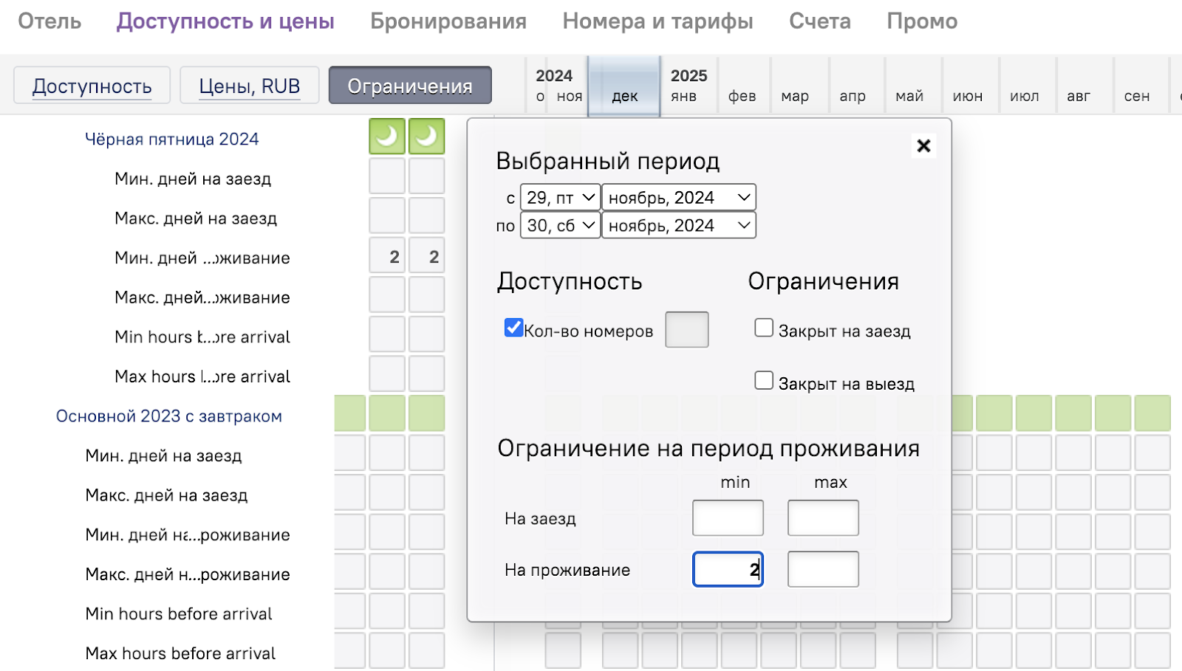Focus the На заезд min field

728,517
